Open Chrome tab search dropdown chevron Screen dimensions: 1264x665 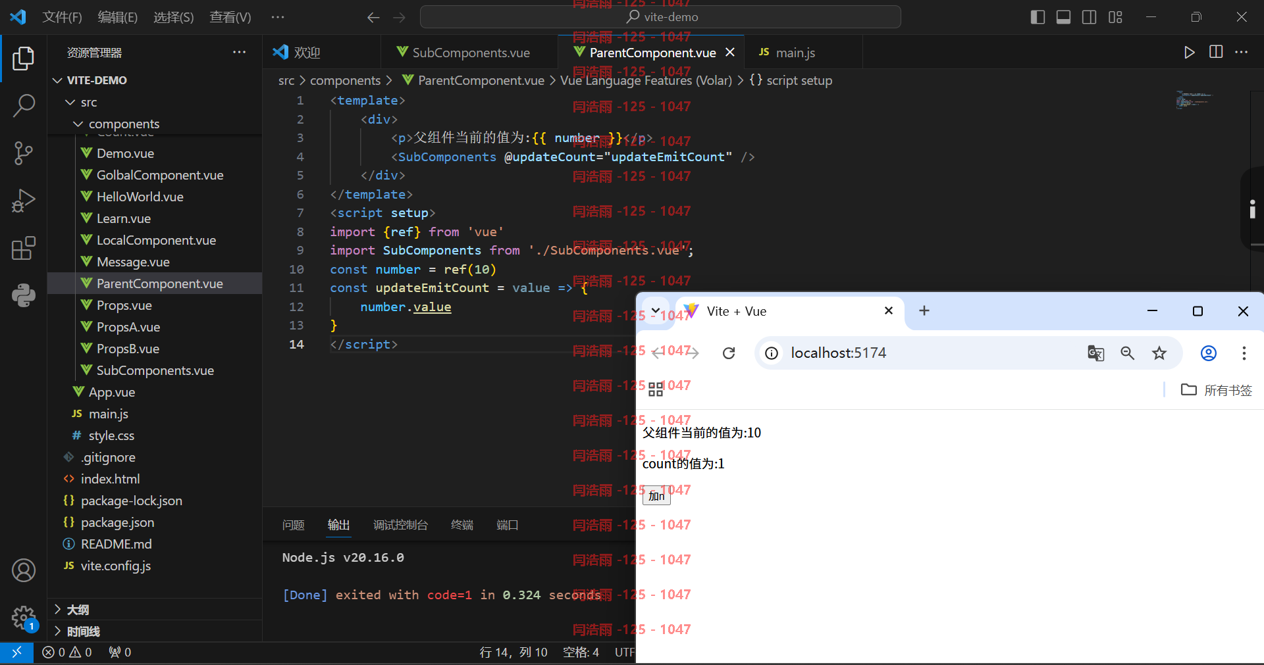click(x=655, y=310)
